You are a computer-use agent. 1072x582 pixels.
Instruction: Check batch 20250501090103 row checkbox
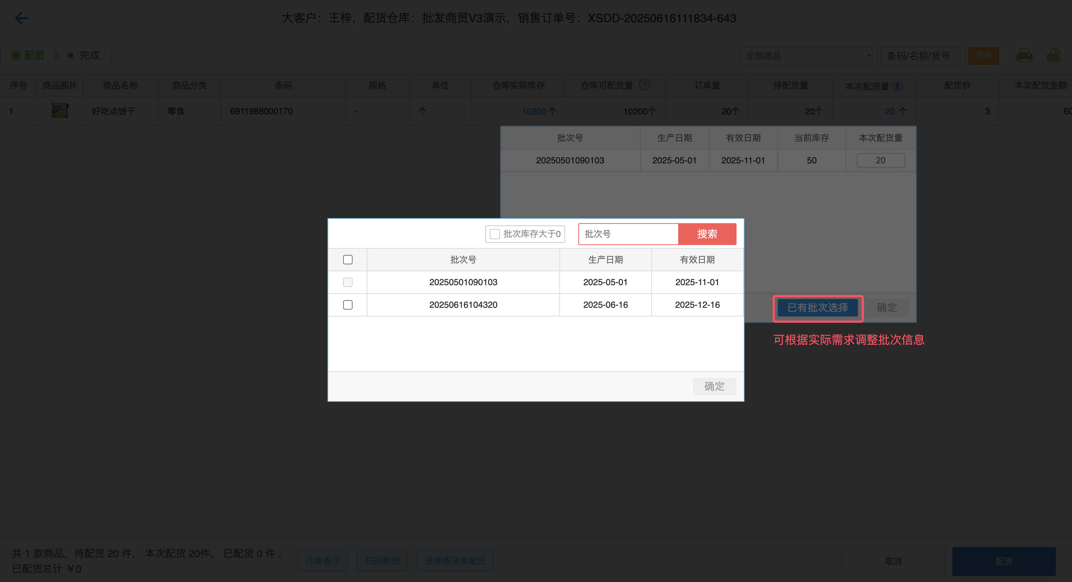click(x=348, y=282)
